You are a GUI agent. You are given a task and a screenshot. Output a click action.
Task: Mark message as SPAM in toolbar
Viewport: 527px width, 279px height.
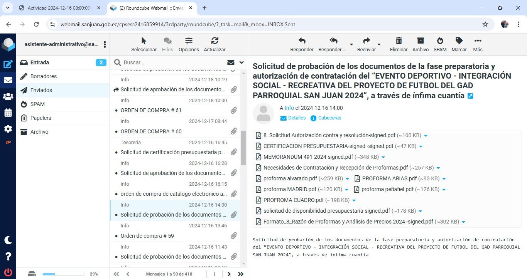tap(440, 41)
